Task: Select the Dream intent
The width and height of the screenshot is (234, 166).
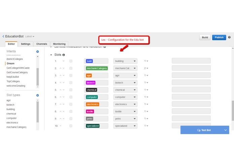Action: (10, 64)
